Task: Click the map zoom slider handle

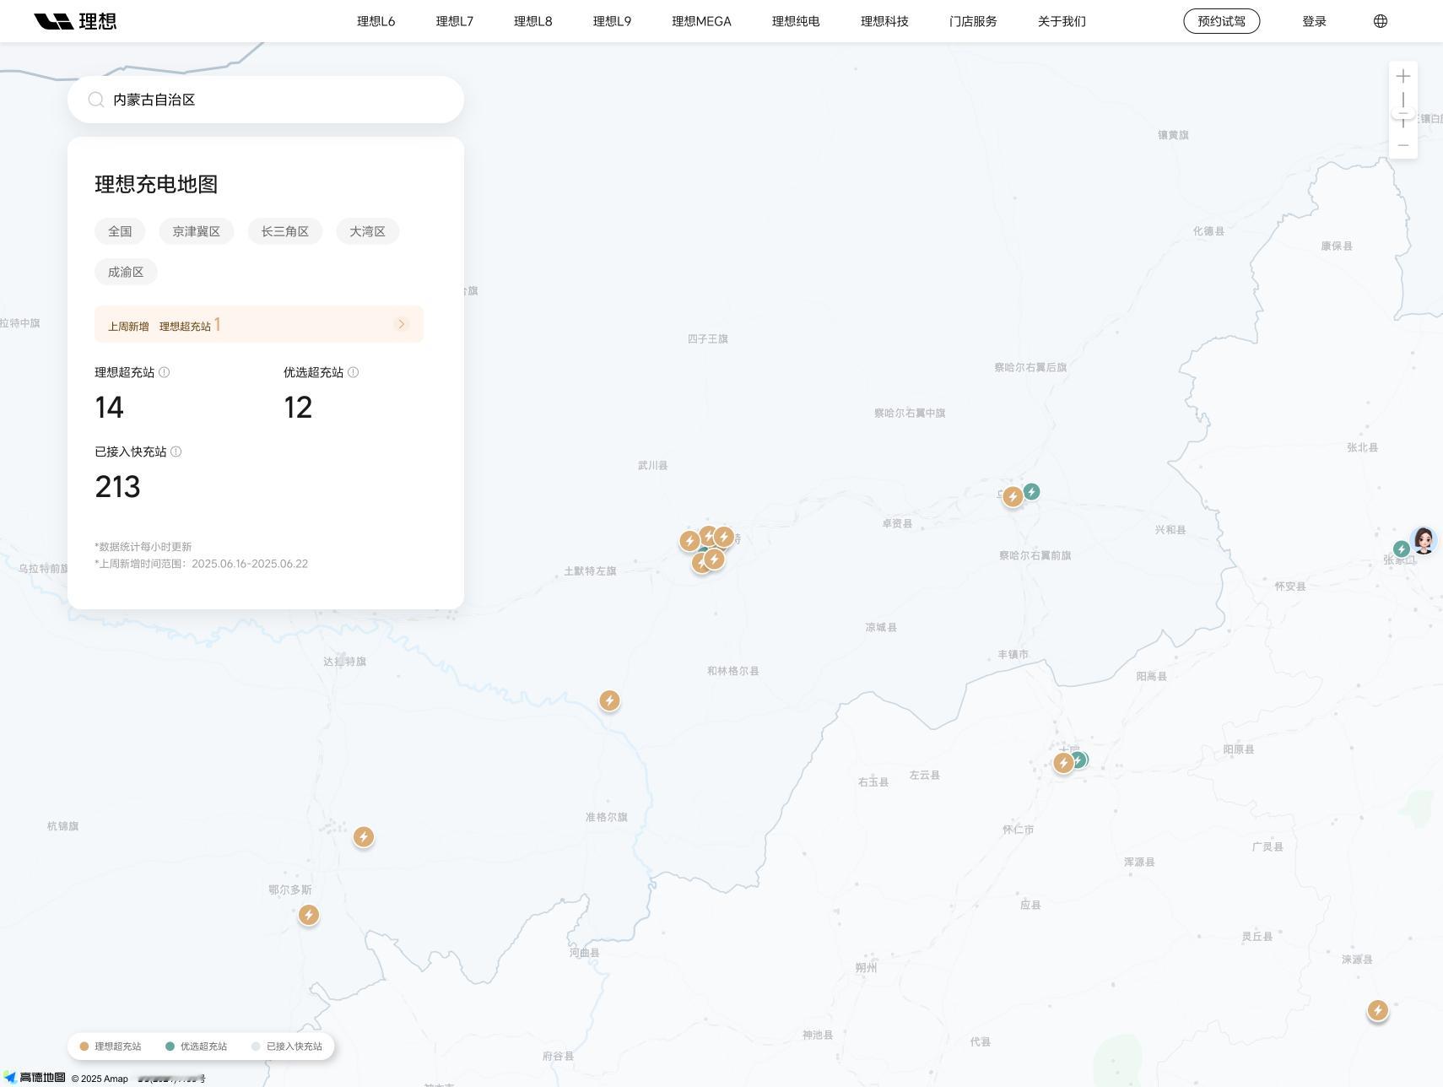Action: click(1403, 113)
